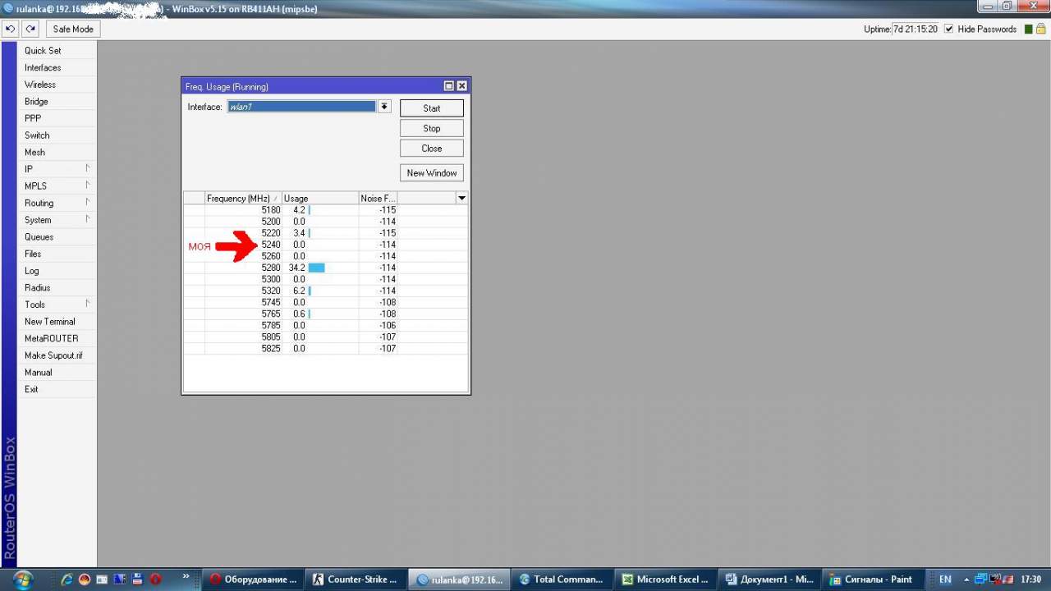
Task: Open the Interface dropdown arrow
Action: tap(383, 107)
